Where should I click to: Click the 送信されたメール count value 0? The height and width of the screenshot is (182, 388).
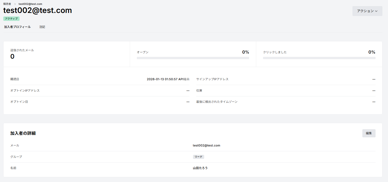point(12,57)
